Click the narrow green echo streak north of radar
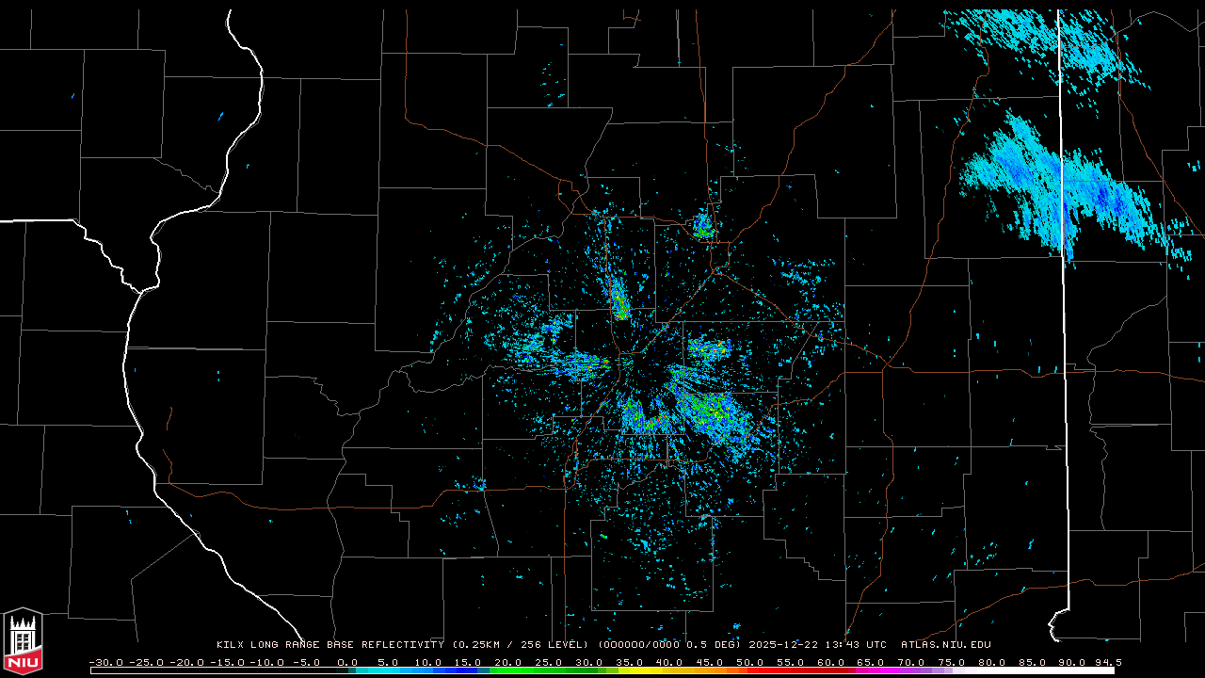 [x=619, y=299]
